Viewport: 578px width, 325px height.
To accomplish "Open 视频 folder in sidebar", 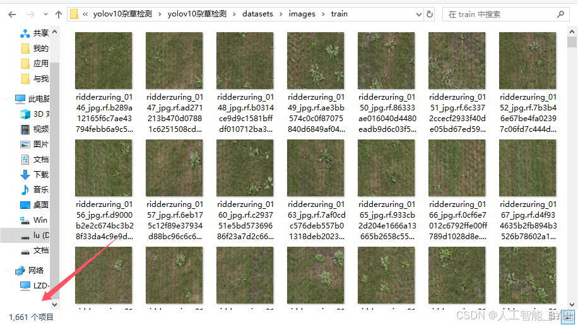I will point(34,129).
